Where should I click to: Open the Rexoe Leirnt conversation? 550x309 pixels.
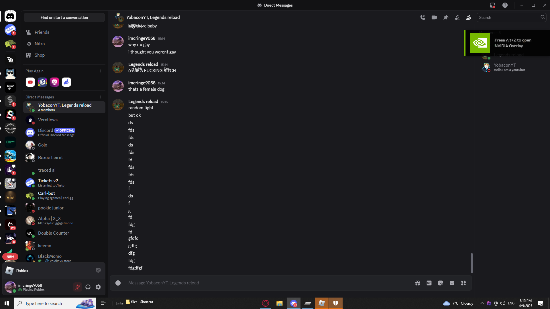64,158
